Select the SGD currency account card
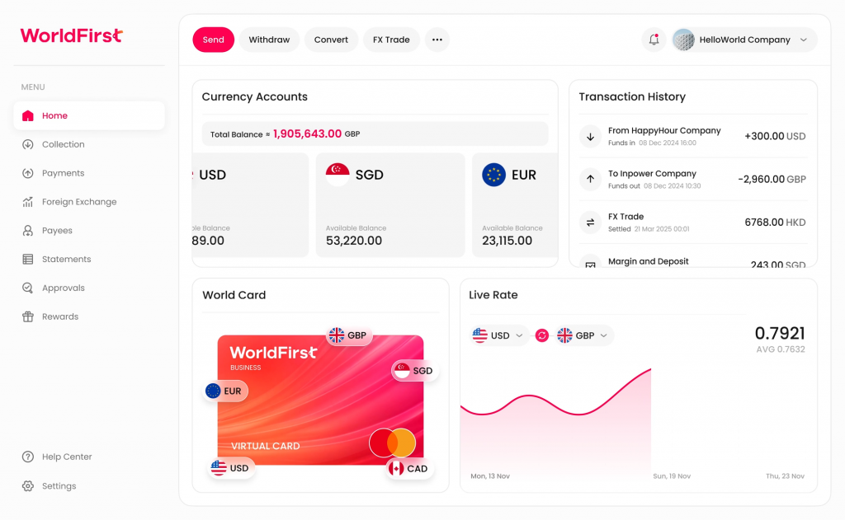 [390, 205]
